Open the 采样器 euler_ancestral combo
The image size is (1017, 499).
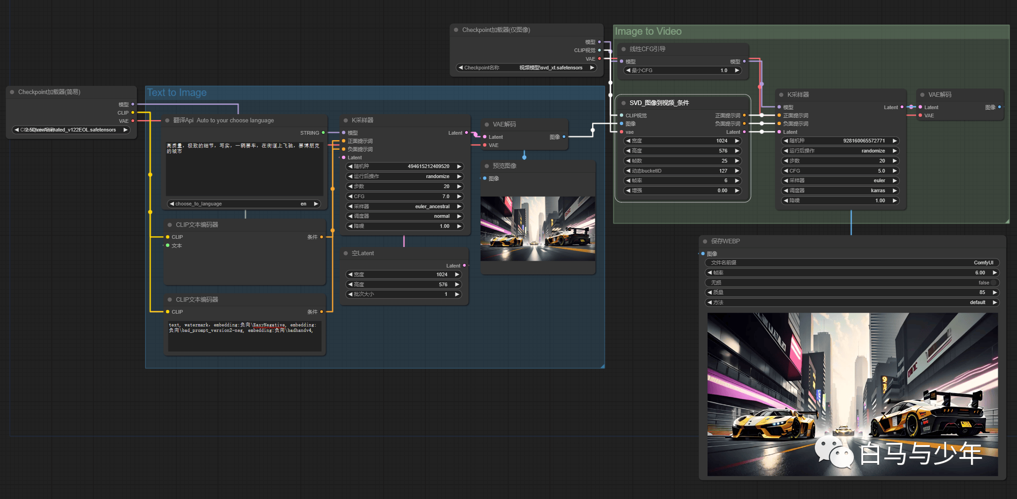pos(404,206)
